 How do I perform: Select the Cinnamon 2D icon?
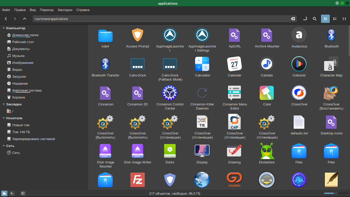coord(138,93)
